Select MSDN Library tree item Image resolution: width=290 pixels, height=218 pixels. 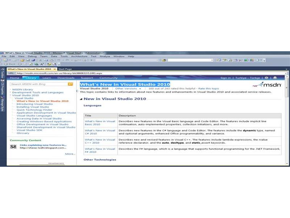(22, 89)
